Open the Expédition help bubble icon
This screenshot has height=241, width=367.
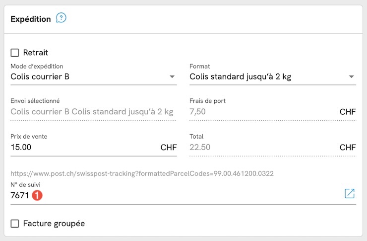61,18
